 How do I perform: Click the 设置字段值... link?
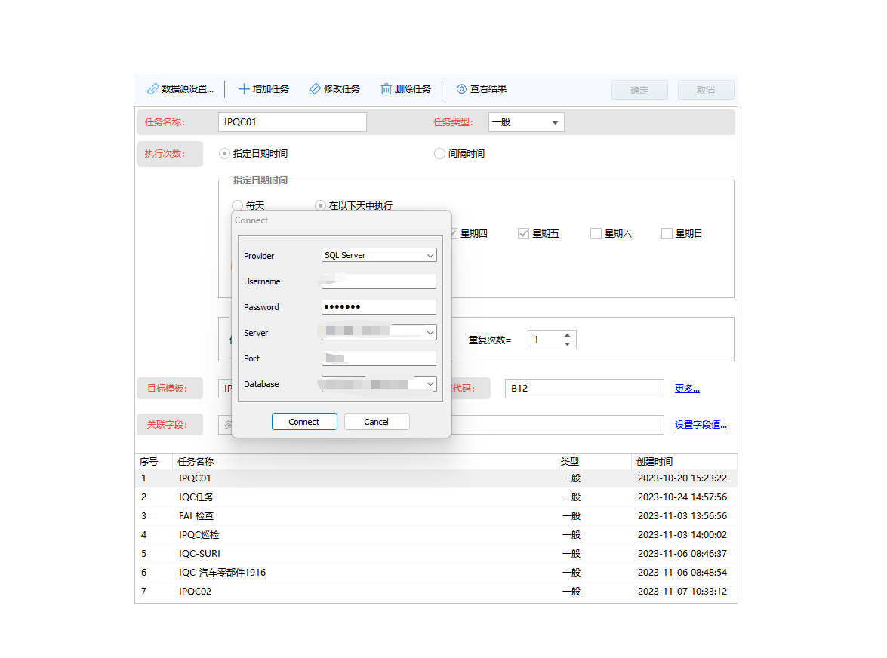(x=701, y=424)
